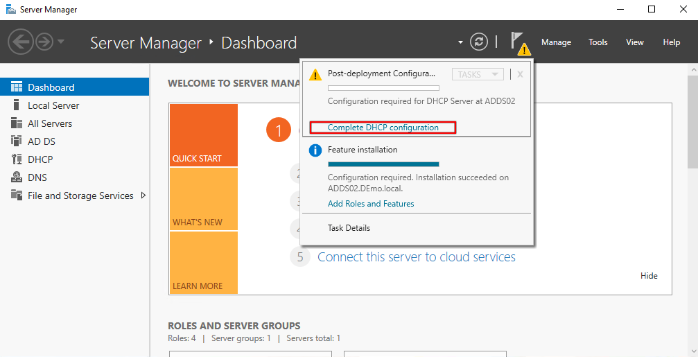This screenshot has height=357, width=698.
Task: Select Local Server in the sidebar
Action: click(x=74, y=105)
